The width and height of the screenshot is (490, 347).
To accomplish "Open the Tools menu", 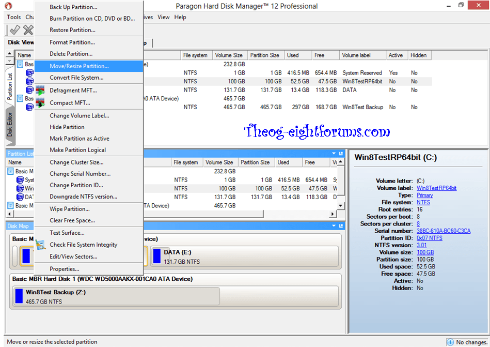I will pos(14,17).
